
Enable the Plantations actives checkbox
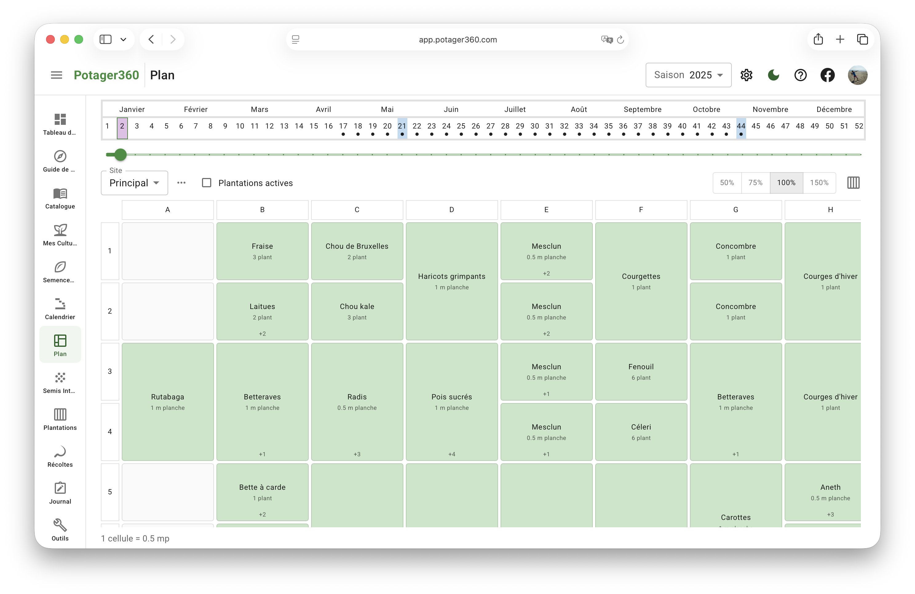207,183
